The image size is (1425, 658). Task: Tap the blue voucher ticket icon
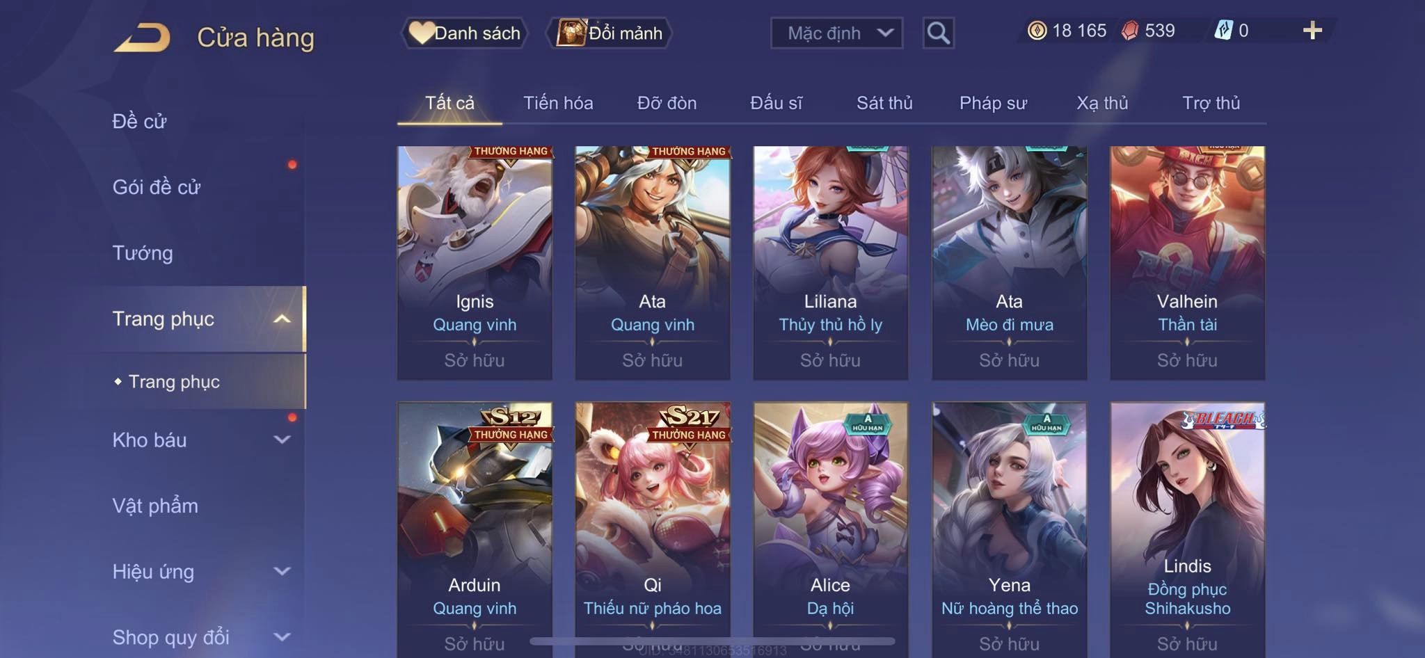1223,31
